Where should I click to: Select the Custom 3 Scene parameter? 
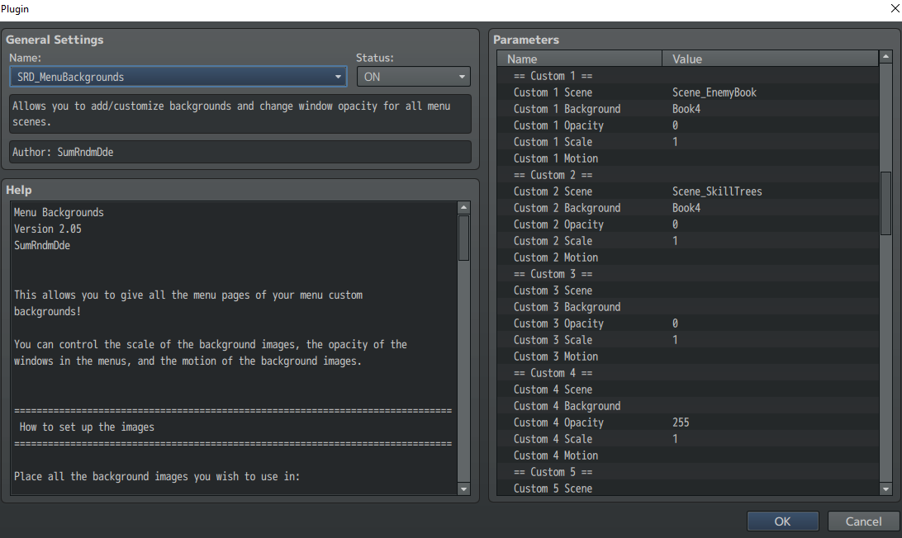688,290
